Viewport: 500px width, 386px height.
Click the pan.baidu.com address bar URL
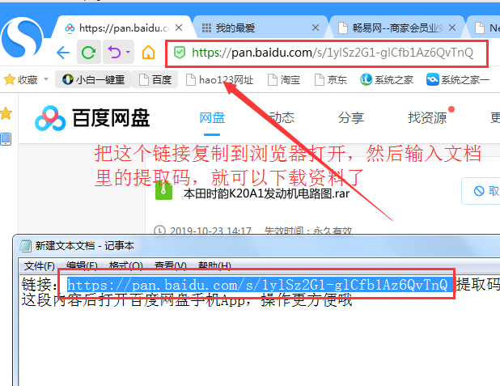point(333,53)
